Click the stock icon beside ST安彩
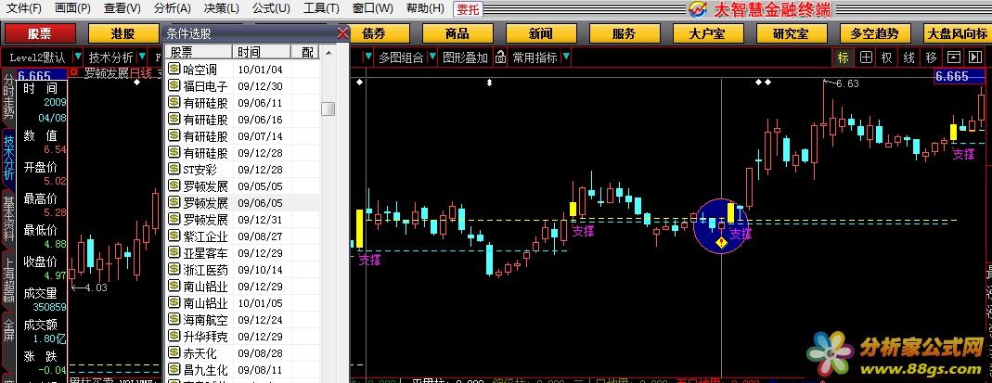 174,169
